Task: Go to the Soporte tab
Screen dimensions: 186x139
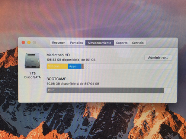Action: click(122, 43)
